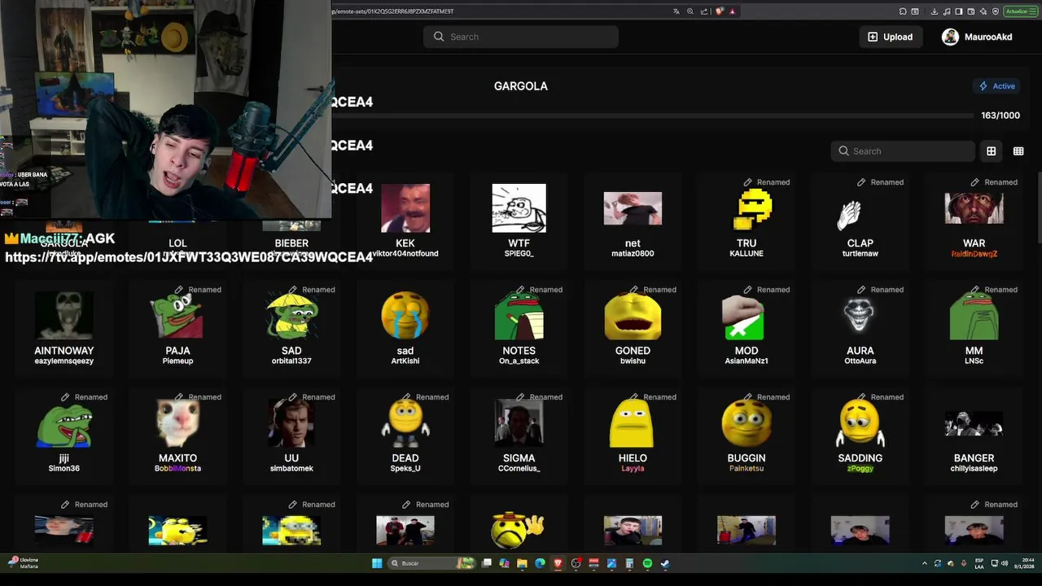Image resolution: width=1042 pixels, height=586 pixels.
Task: Click author name chillyisasleep
Action: pos(974,469)
